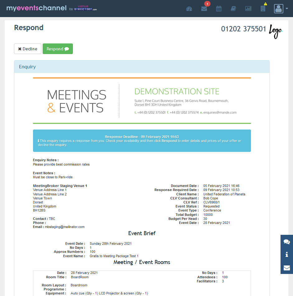Click the Respond page heading
The width and height of the screenshot is (293, 296).
29,28
